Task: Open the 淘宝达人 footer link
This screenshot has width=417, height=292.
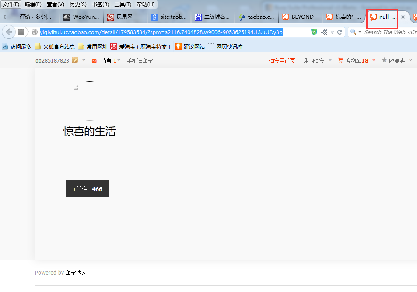Action: tap(76, 273)
